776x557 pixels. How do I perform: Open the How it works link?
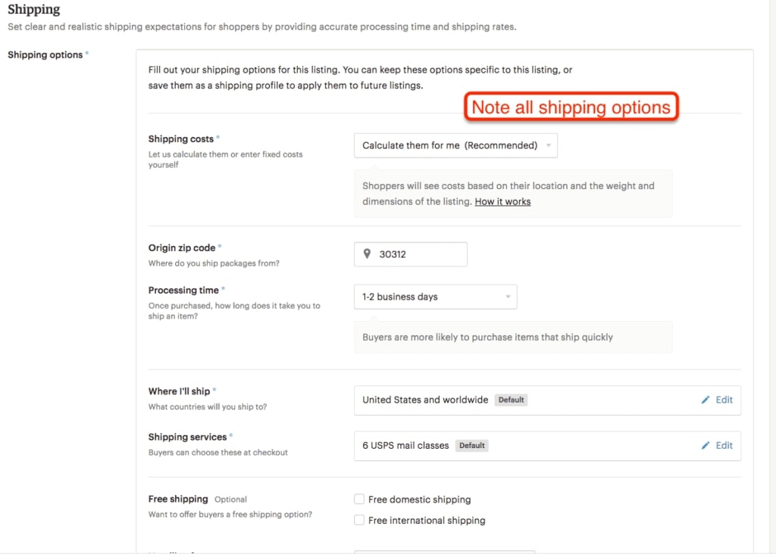click(502, 201)
